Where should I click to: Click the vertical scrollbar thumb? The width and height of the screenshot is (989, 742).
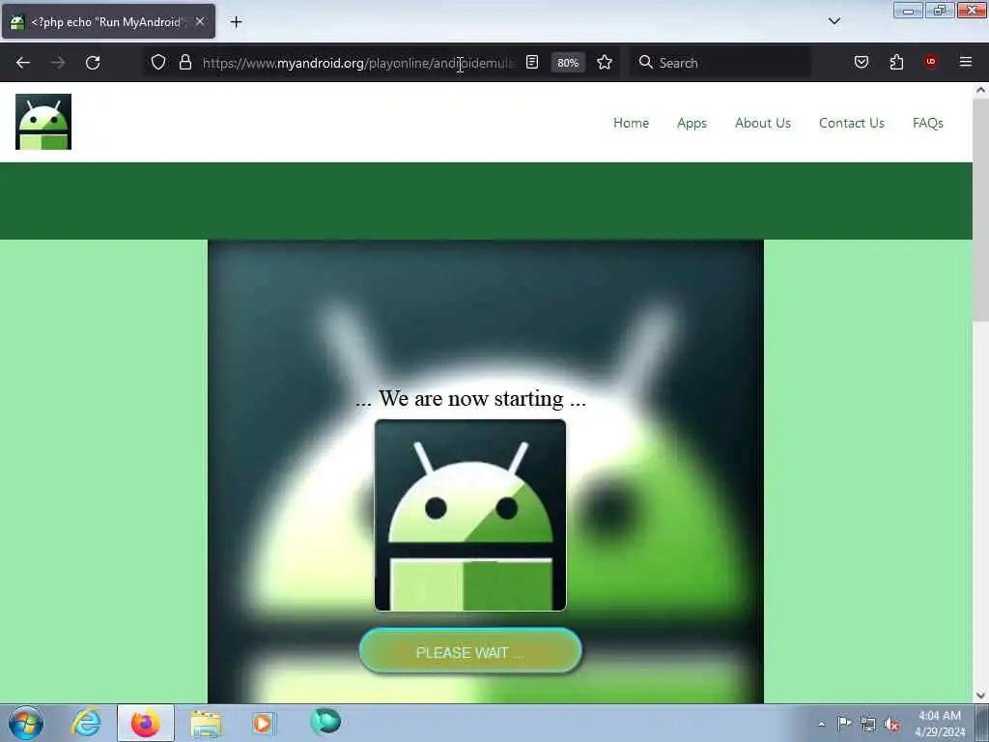(980, 209)
